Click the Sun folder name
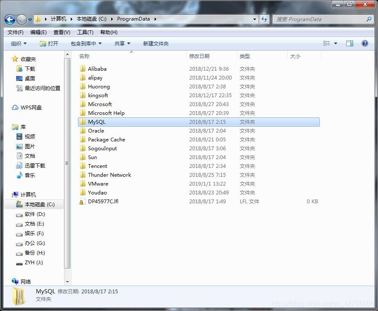 [x=92, y=157]
